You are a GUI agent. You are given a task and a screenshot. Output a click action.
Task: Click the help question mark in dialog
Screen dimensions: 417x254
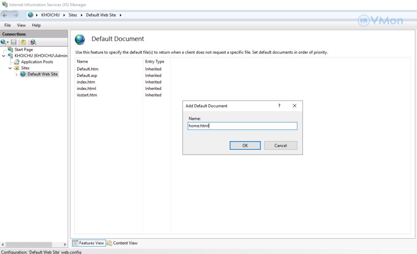tap(279, 106)
